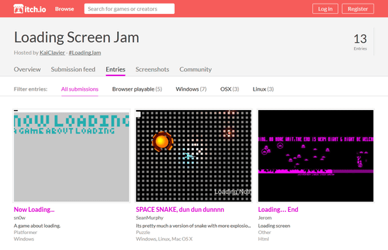The image size is (388, 250).
Task: Open the SPACE SNAKE game thumbnail
Action: coord(194,156)
